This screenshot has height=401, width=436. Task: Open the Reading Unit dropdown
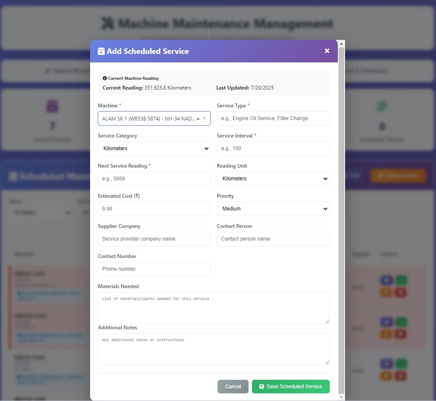point(273,179)
